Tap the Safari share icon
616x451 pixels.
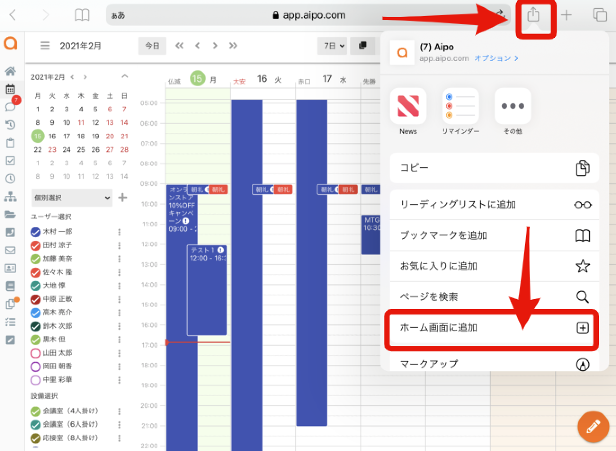(533, 15)
